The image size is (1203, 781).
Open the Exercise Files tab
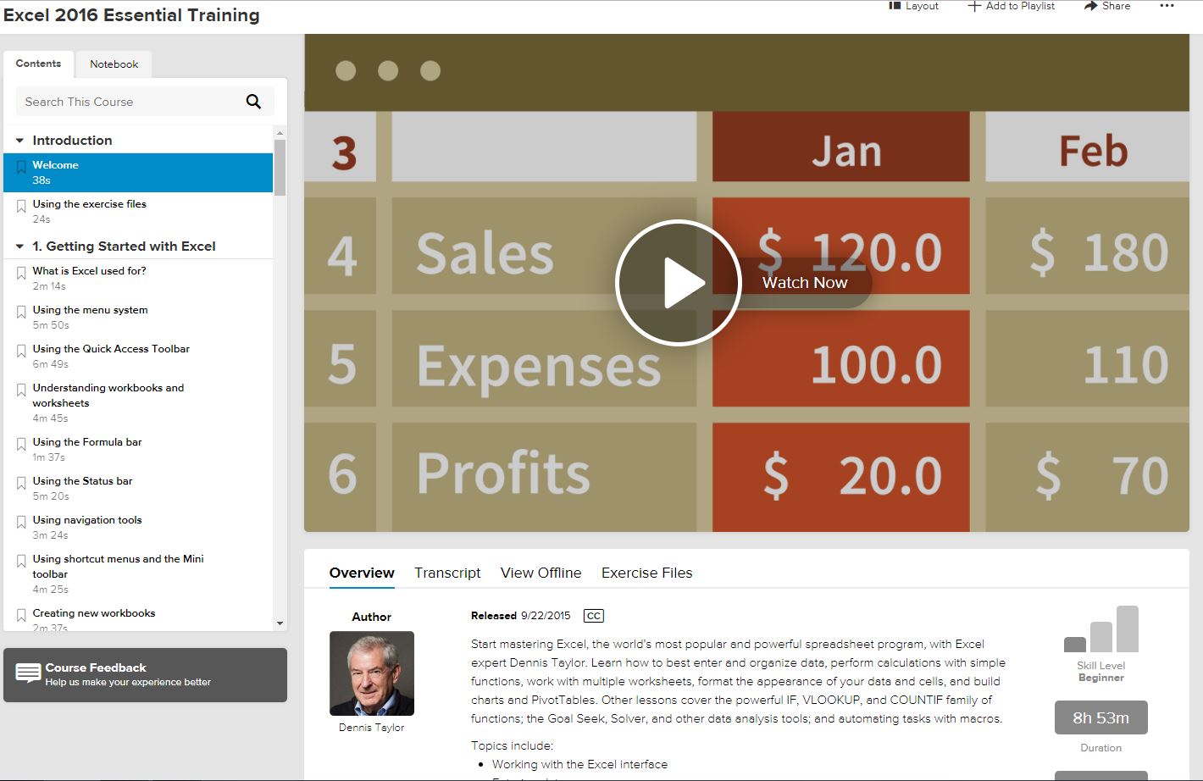tap(646, 573)
